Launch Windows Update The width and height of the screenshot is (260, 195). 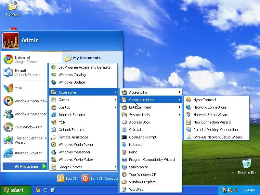pos(83,82)
